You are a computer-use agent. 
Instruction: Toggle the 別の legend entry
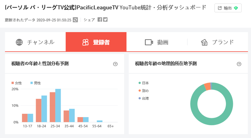143,91
